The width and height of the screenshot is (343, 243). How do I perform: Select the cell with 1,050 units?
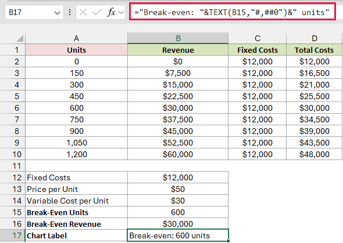coord(76,143)
